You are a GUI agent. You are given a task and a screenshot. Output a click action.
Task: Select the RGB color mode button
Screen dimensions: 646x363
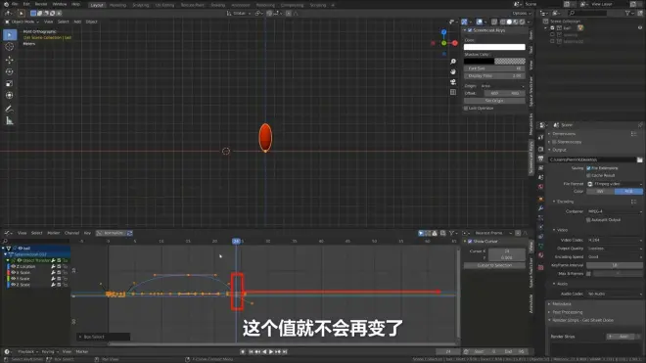point(628,192)
